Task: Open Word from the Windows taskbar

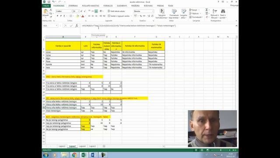Action: pyautogui.click(x=93, y=155)
